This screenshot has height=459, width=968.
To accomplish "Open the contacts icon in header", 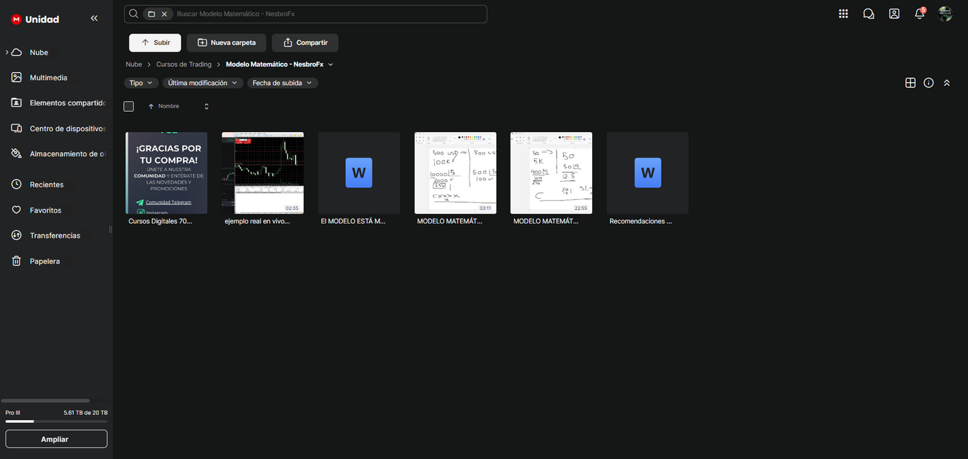I will point(894,14).
